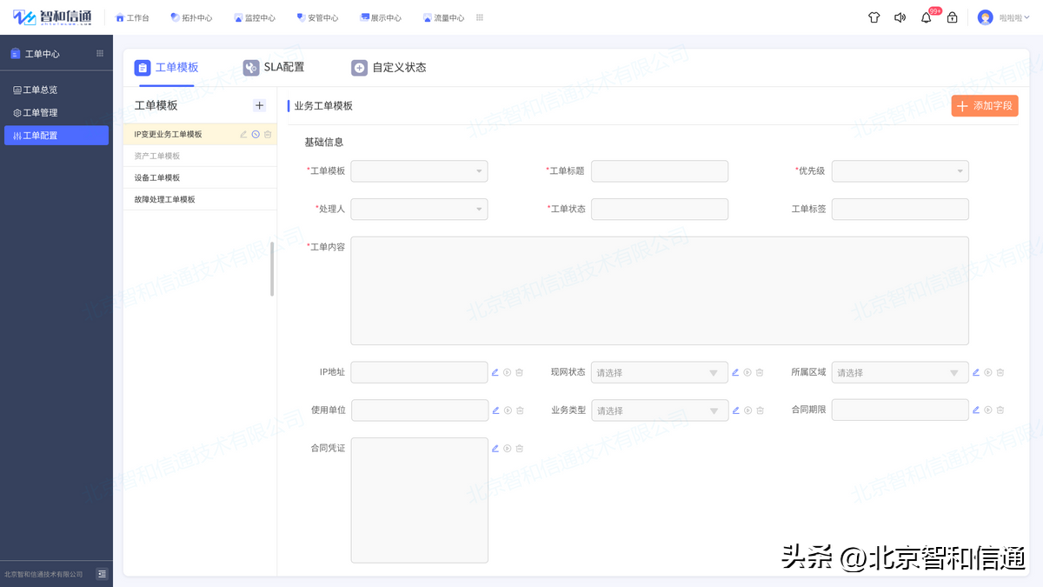Screen dimensions: 1043x587
Task: Collapse the sidebar using bottom toggle icon
Action: 102,574
